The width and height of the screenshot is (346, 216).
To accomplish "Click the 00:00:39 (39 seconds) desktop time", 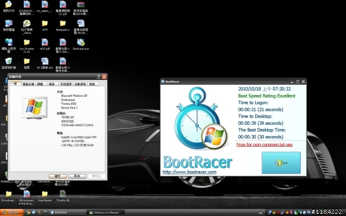I will (x=261, y=123).
